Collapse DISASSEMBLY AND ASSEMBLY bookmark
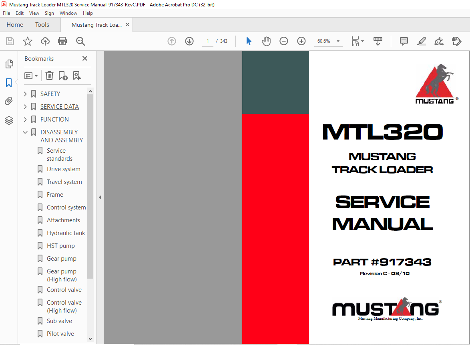The height and width of the screenshot is (345, 470). (25, 132)
